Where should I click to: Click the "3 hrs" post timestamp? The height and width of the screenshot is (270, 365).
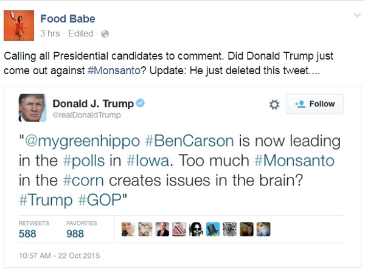pos(49,33)
